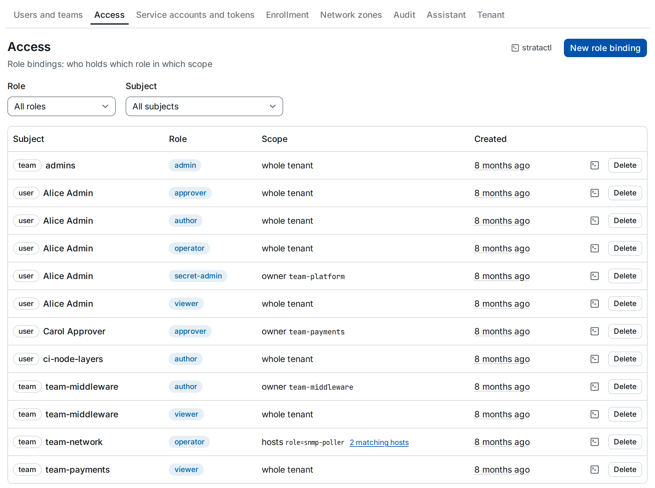Click Carol Approver's approver role badge
The height and width of the screenshot is (488, 655).
click(x=190, y=331)
